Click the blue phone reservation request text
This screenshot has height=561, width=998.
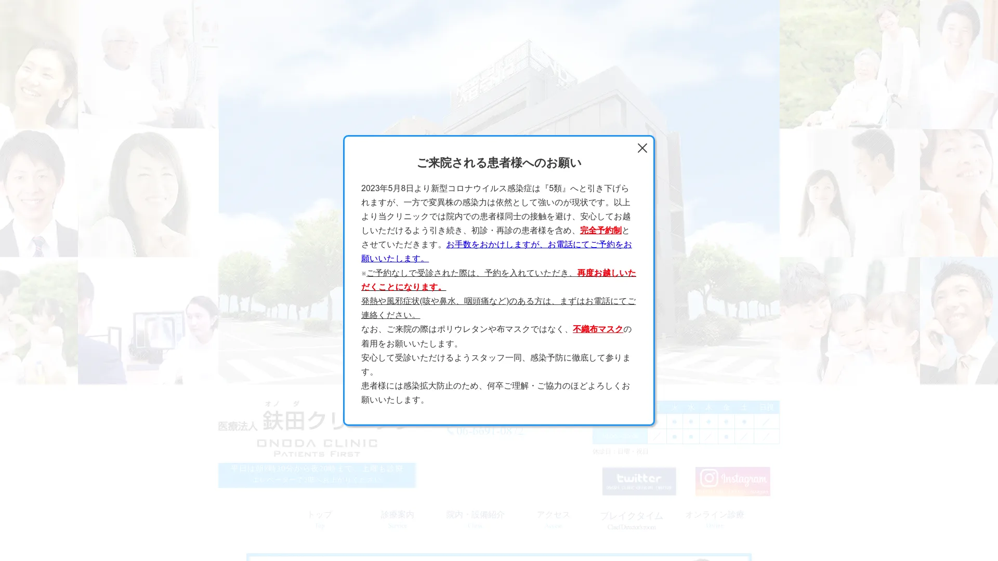(x=496, y=251)
